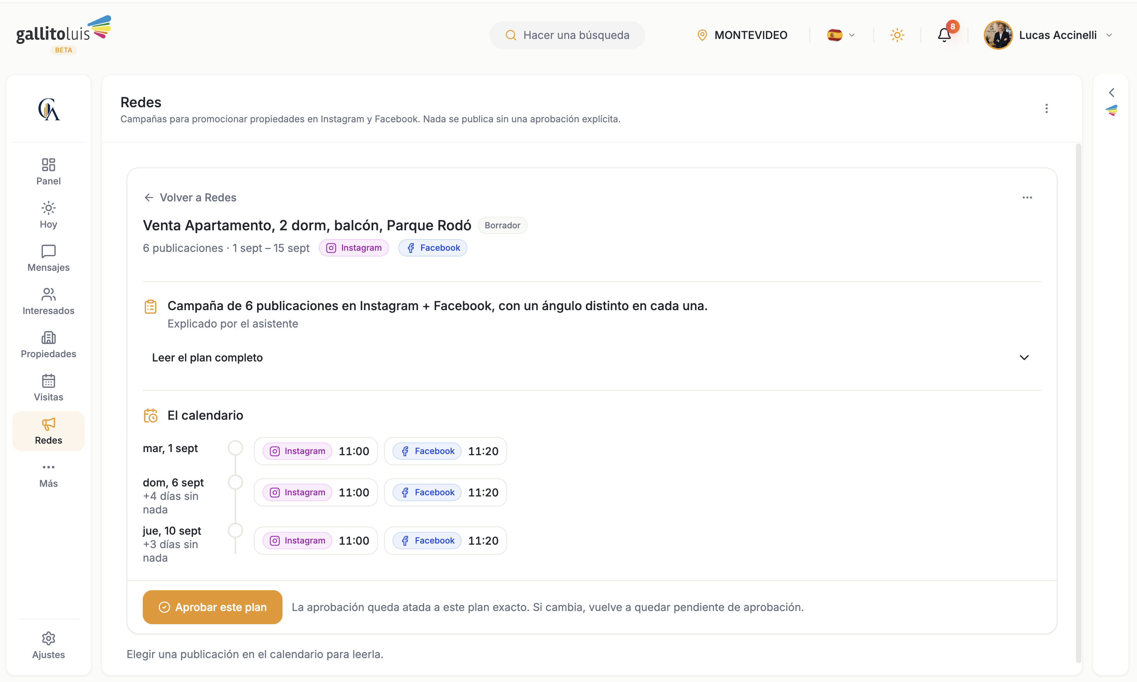Screen dimensions: 1137x682
Task: Click timeline marker for jue, 10 sept
Action: click(x=235, y=530)
